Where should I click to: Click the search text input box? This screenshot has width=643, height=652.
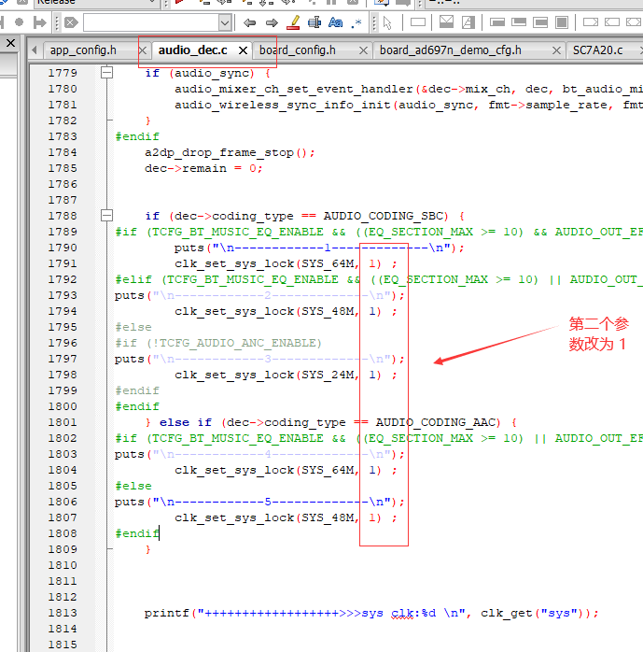pos(151,22)
